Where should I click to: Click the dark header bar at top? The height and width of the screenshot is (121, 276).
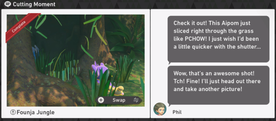click(x=138, y=4)
